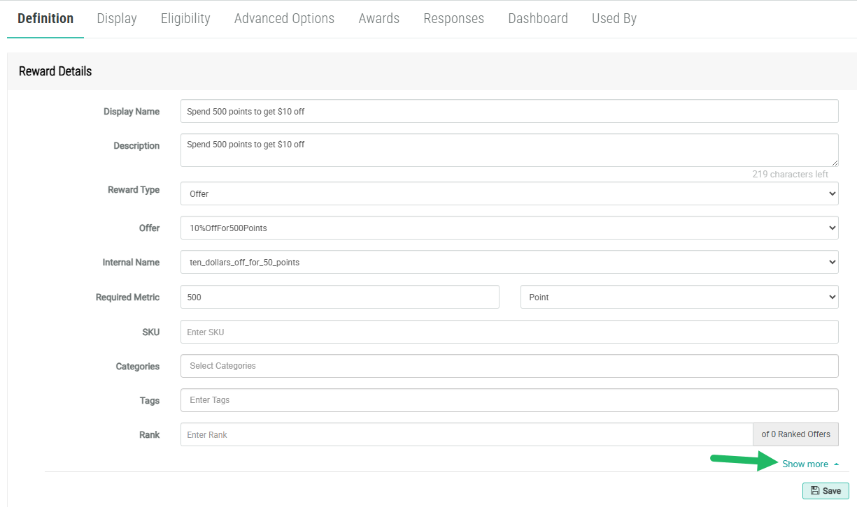This screenshot has height=507, width=857.
Task: Go to Advanced Options tab
Action: point(284,19)
